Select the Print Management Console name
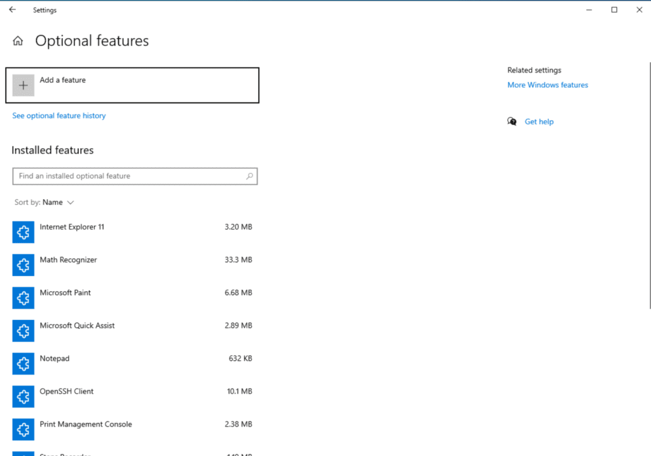Image resolution: width=651 pixels, height=456 pixels. click(86, 424)
